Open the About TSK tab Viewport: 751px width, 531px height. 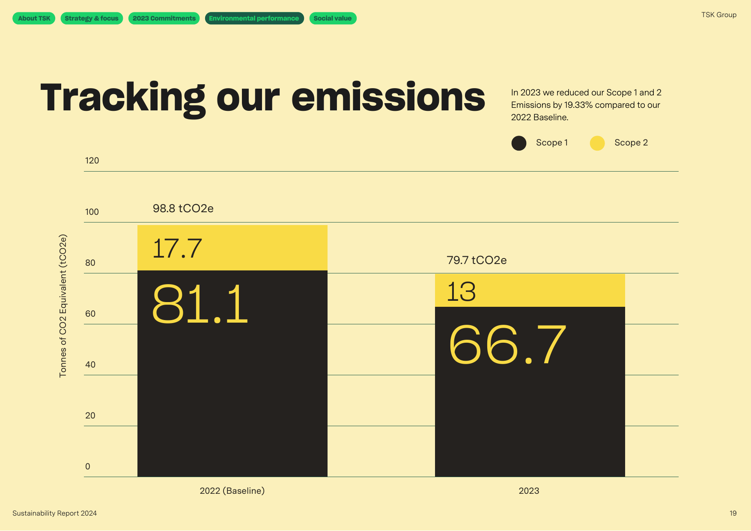pos(34,18)
